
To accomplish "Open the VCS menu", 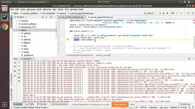I will pos(66,9).
